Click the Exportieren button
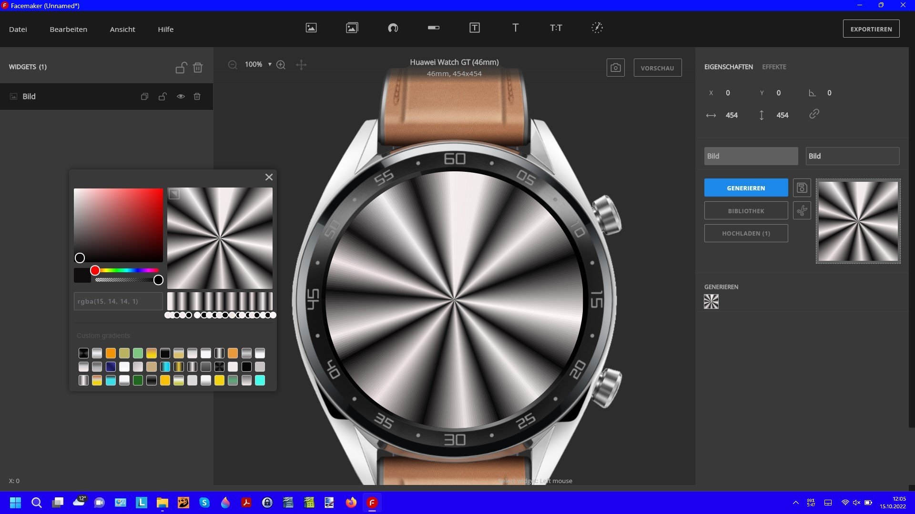Screen dimensions: 915x514 click(x=871, y=29)
